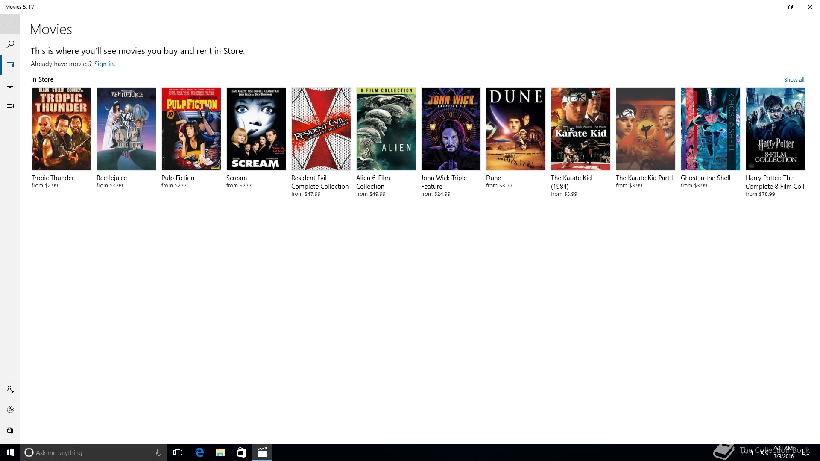Open the hamburger navigation menu

coord(10,24)
